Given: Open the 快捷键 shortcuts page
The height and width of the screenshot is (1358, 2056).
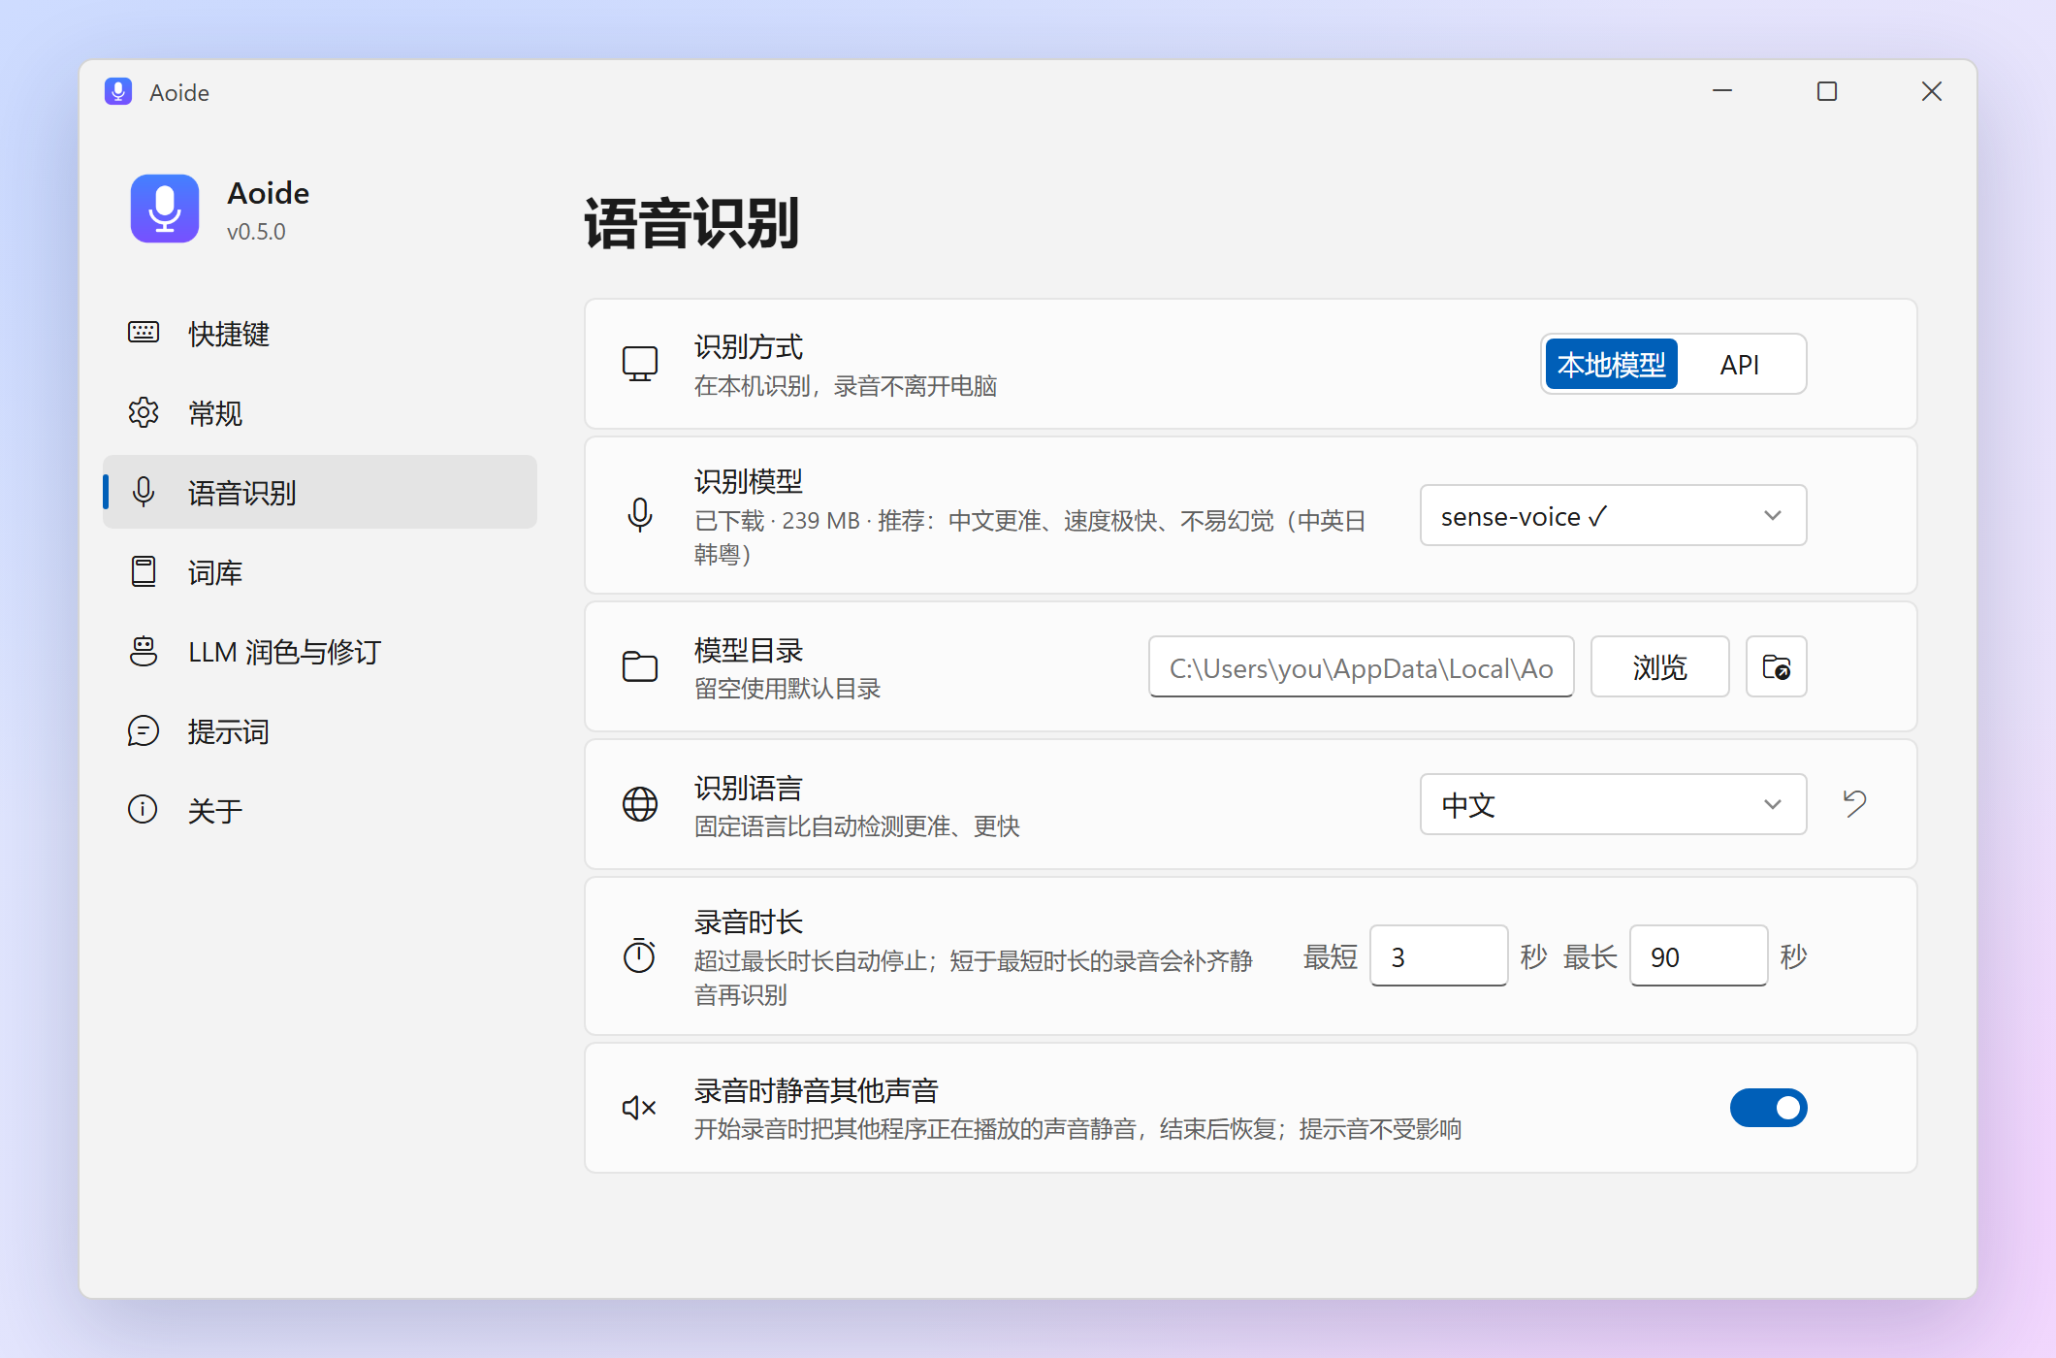Looking at the screenshot, I should [320, 333].
